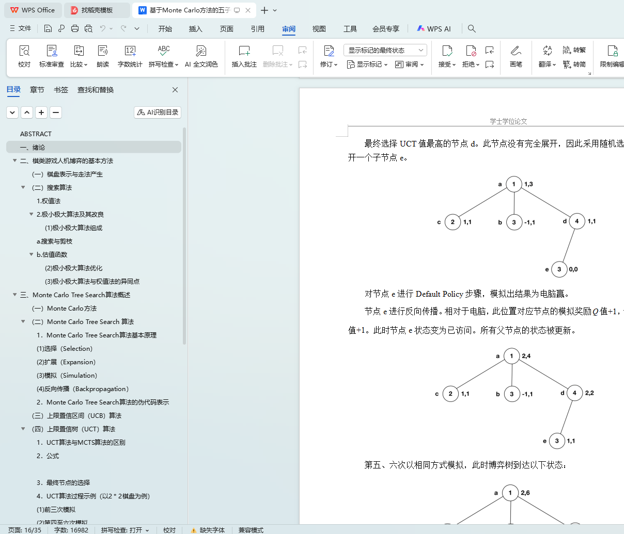624x534 pixels.
Task: Collapse the b.估值函数 outline node
Action: coord(32,254)
